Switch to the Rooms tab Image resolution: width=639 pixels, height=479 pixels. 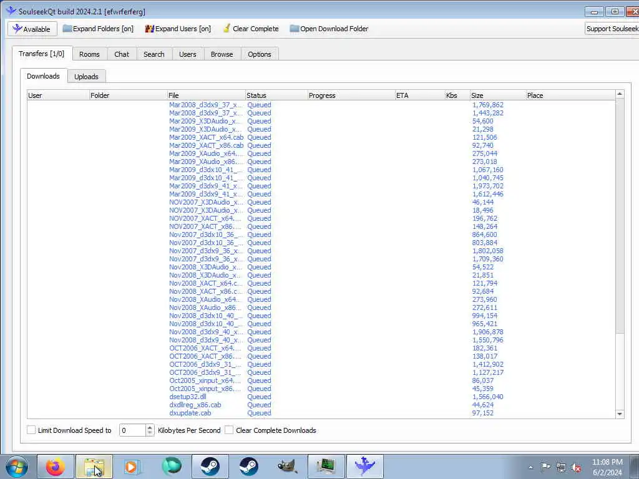pyautogui.click(x=89, y=54)
